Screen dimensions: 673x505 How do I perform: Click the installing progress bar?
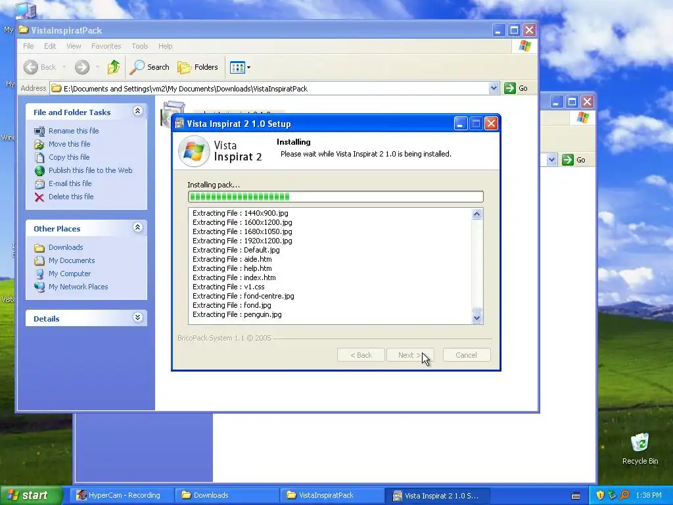pyautogui.click(x=336, y=197)
